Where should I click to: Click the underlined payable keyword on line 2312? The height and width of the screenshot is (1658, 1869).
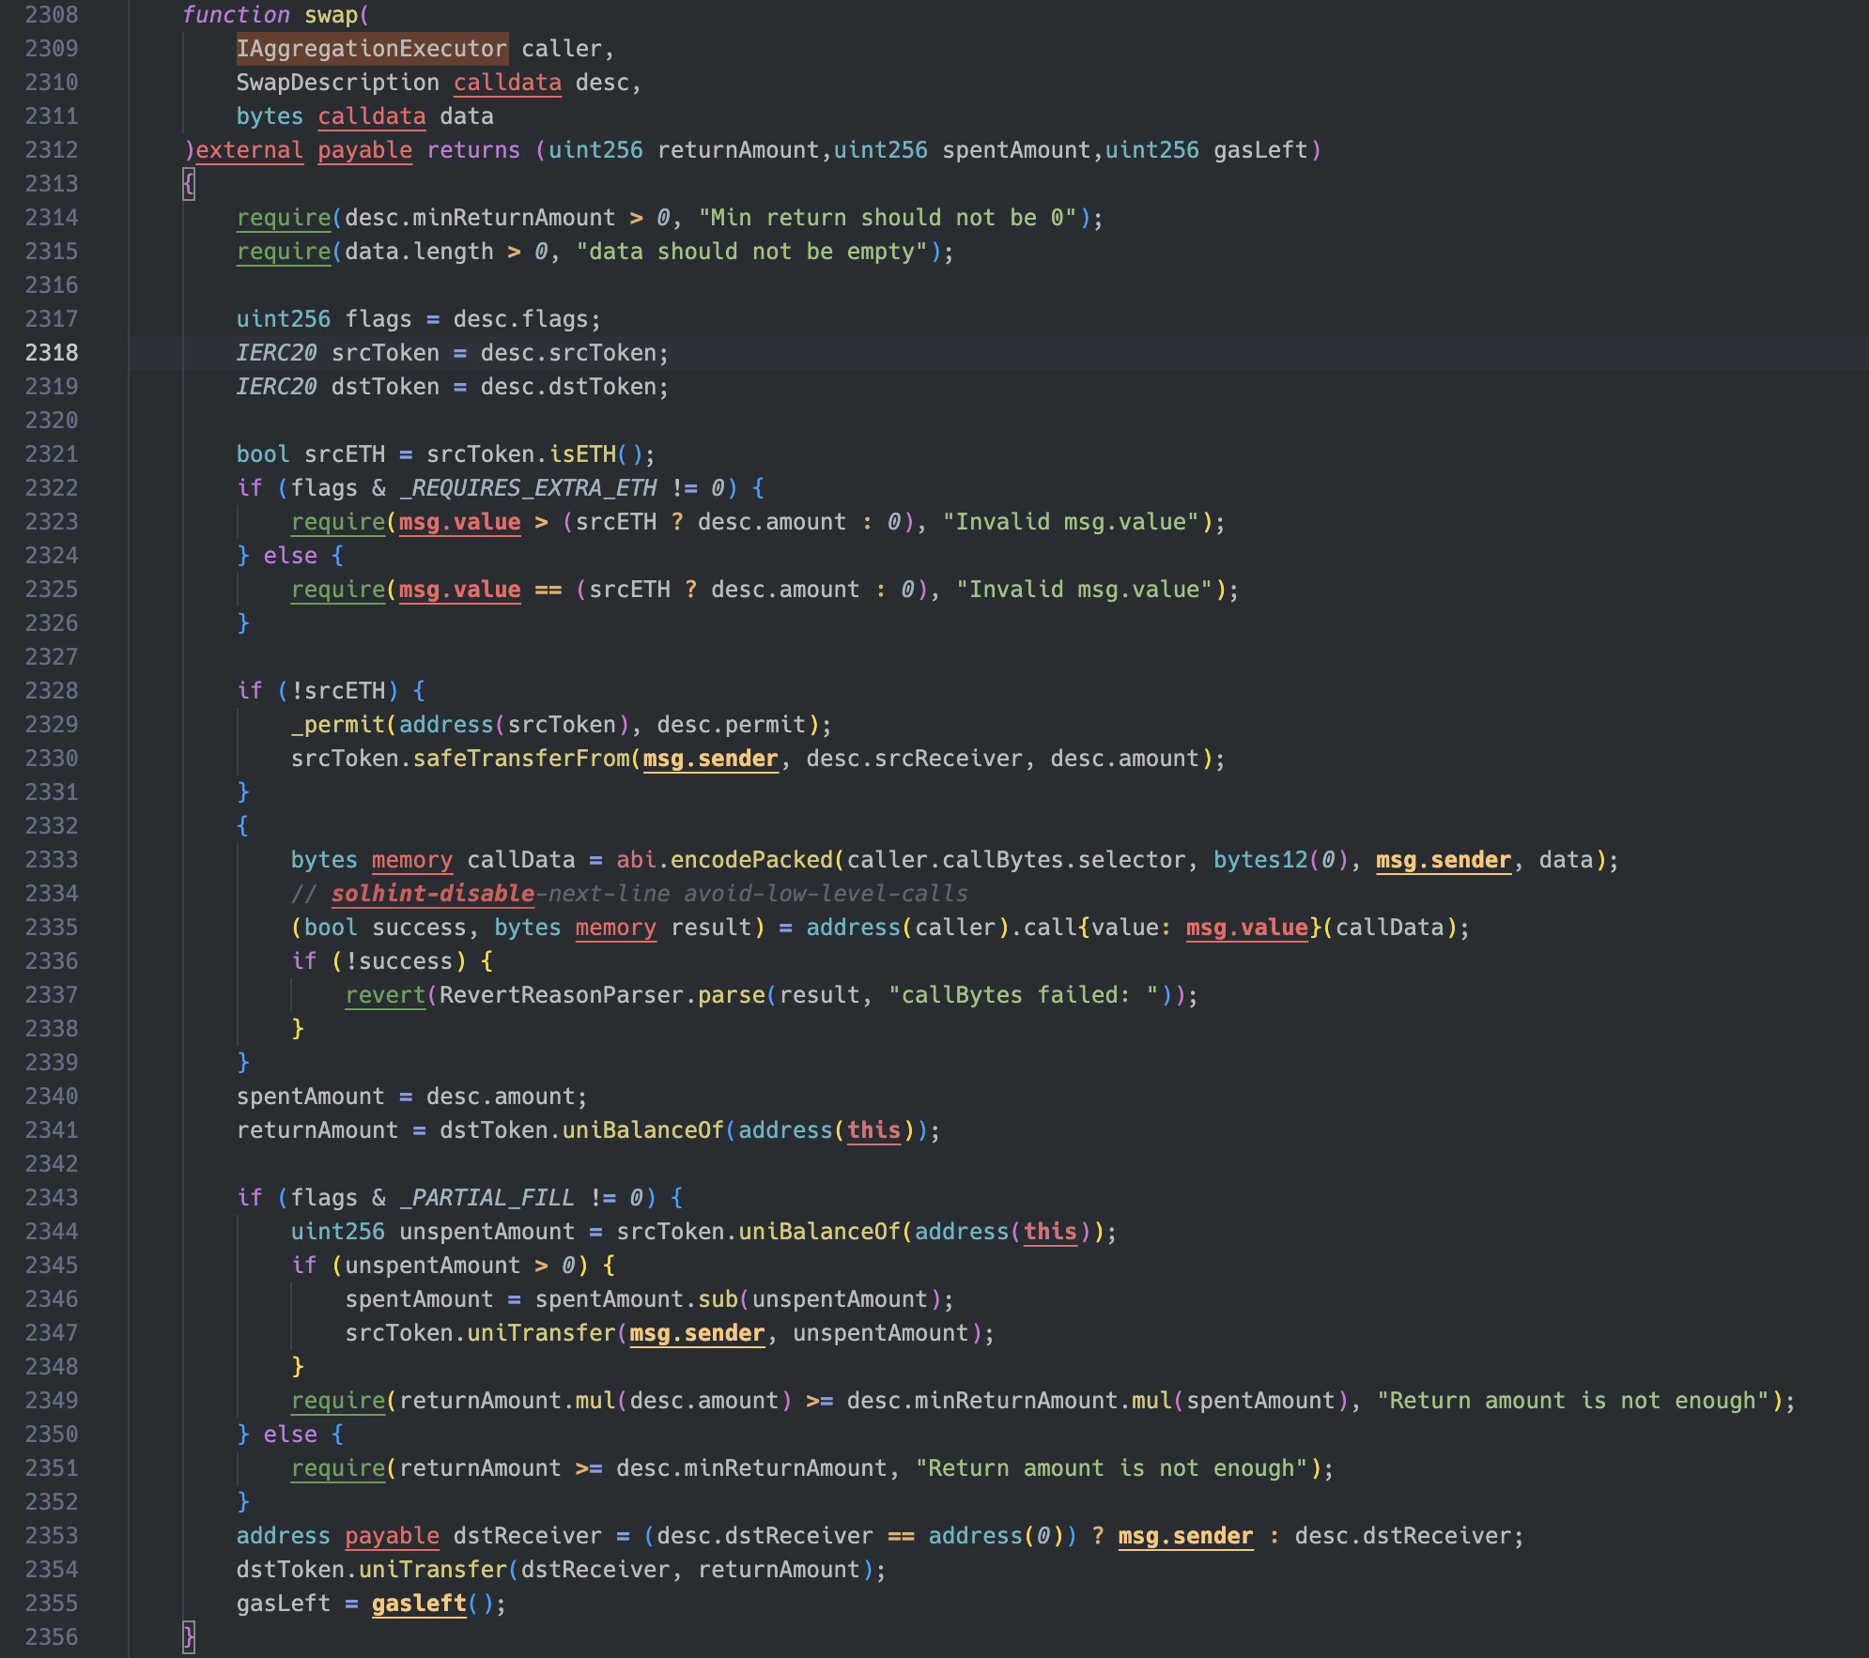tap(364, 150)
